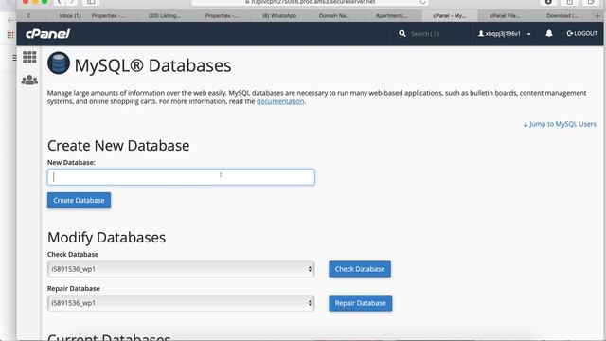The width and height of the screenshot is (606, 341).
Task: Click the Repair Database button
Action: click(360, 303)
